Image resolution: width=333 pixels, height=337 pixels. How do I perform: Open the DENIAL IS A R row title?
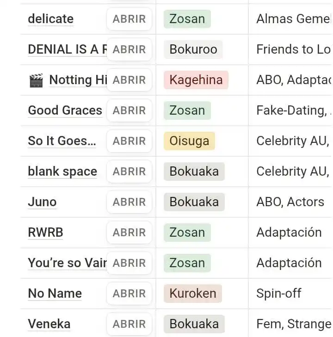click(x=67, y=49)
